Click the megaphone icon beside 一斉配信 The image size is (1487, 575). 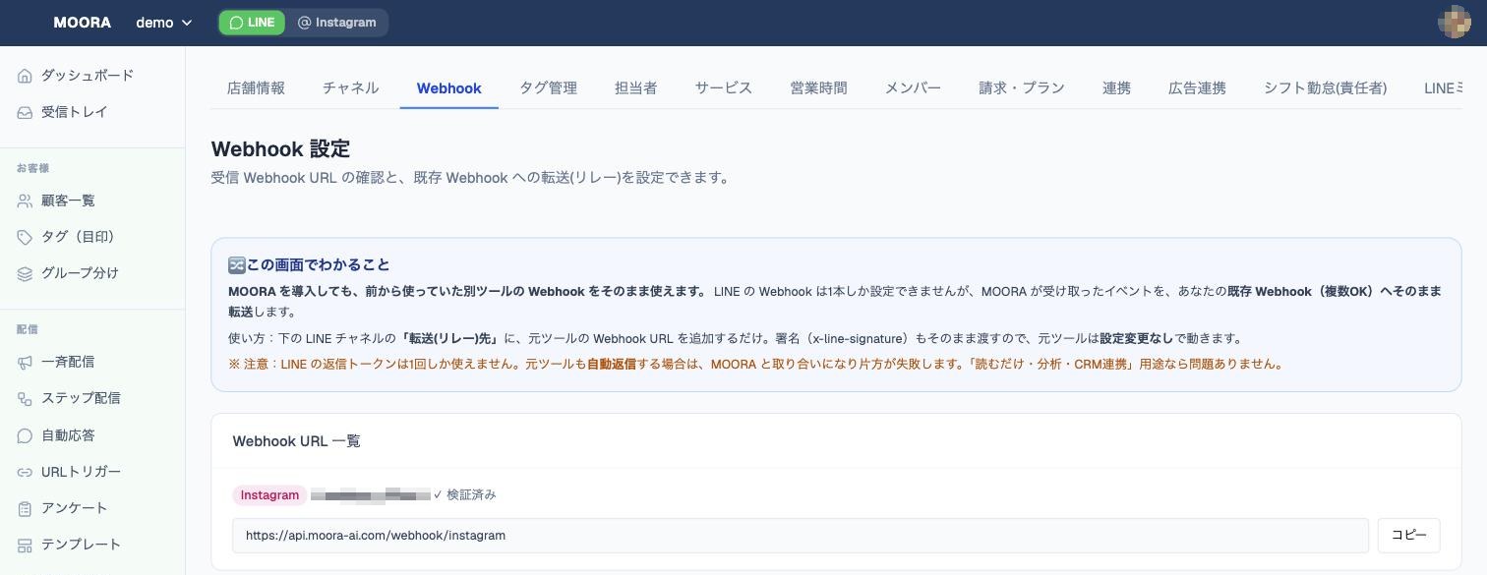point(25,362)
